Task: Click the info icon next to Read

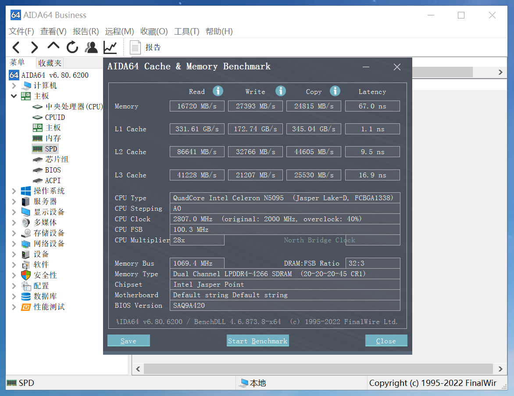Action: [x=218, y=91]
